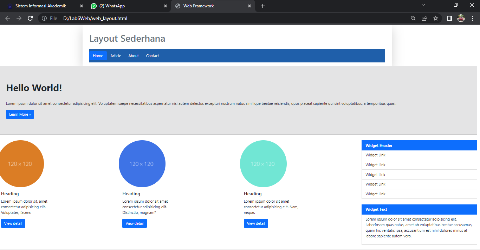The height and width of the screenshot is (250, 480).
Task: Open the browser side panel icon
Action: tap(449, 18)
